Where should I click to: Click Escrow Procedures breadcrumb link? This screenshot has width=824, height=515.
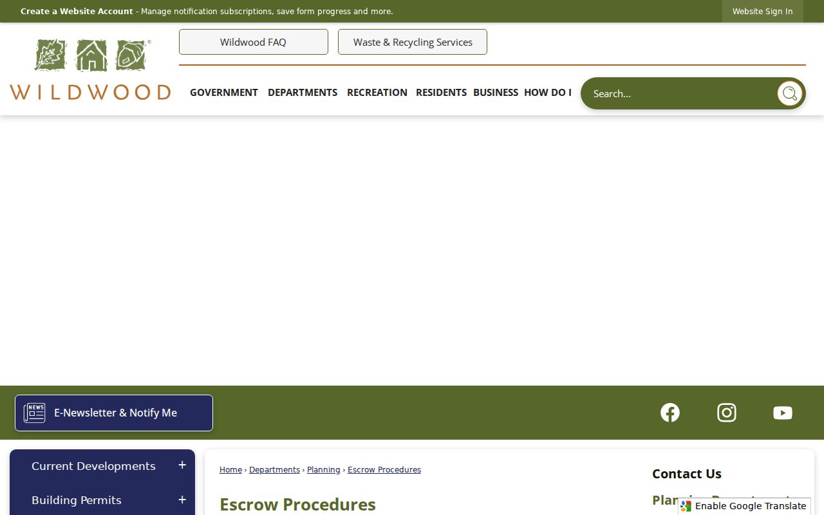384,470
